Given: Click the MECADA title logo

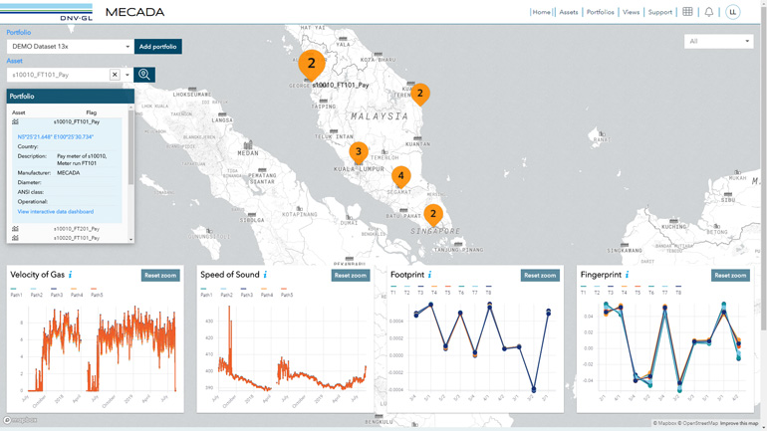Looking at the screenshot, I should click(135, 12).
